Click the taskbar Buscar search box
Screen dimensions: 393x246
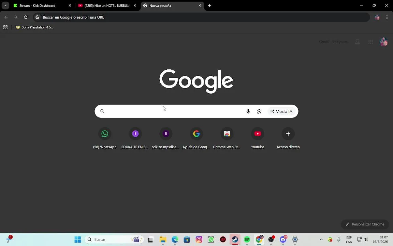coord(114,240)
